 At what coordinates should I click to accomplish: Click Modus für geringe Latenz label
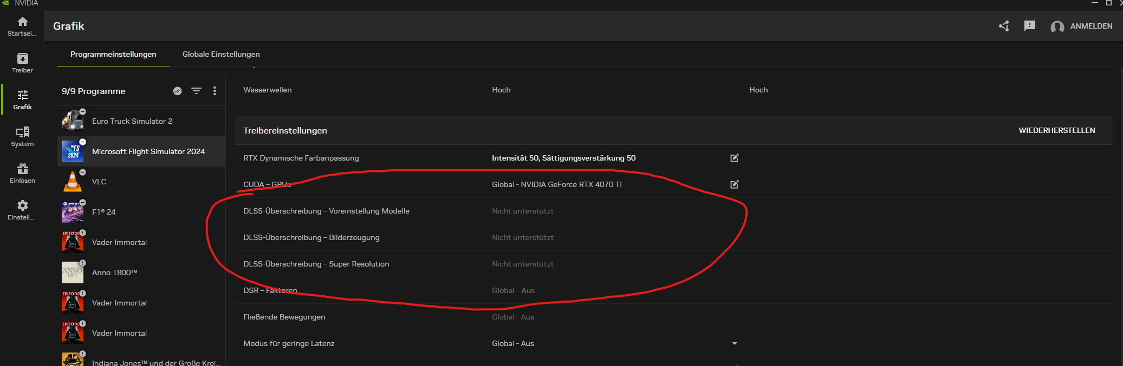pyautogui.click(x=289, y=343)
